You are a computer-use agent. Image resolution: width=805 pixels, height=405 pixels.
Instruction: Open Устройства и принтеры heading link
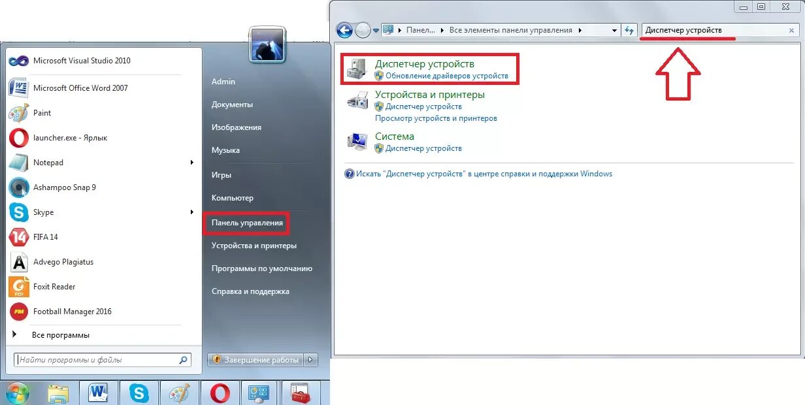click(430, 95)
